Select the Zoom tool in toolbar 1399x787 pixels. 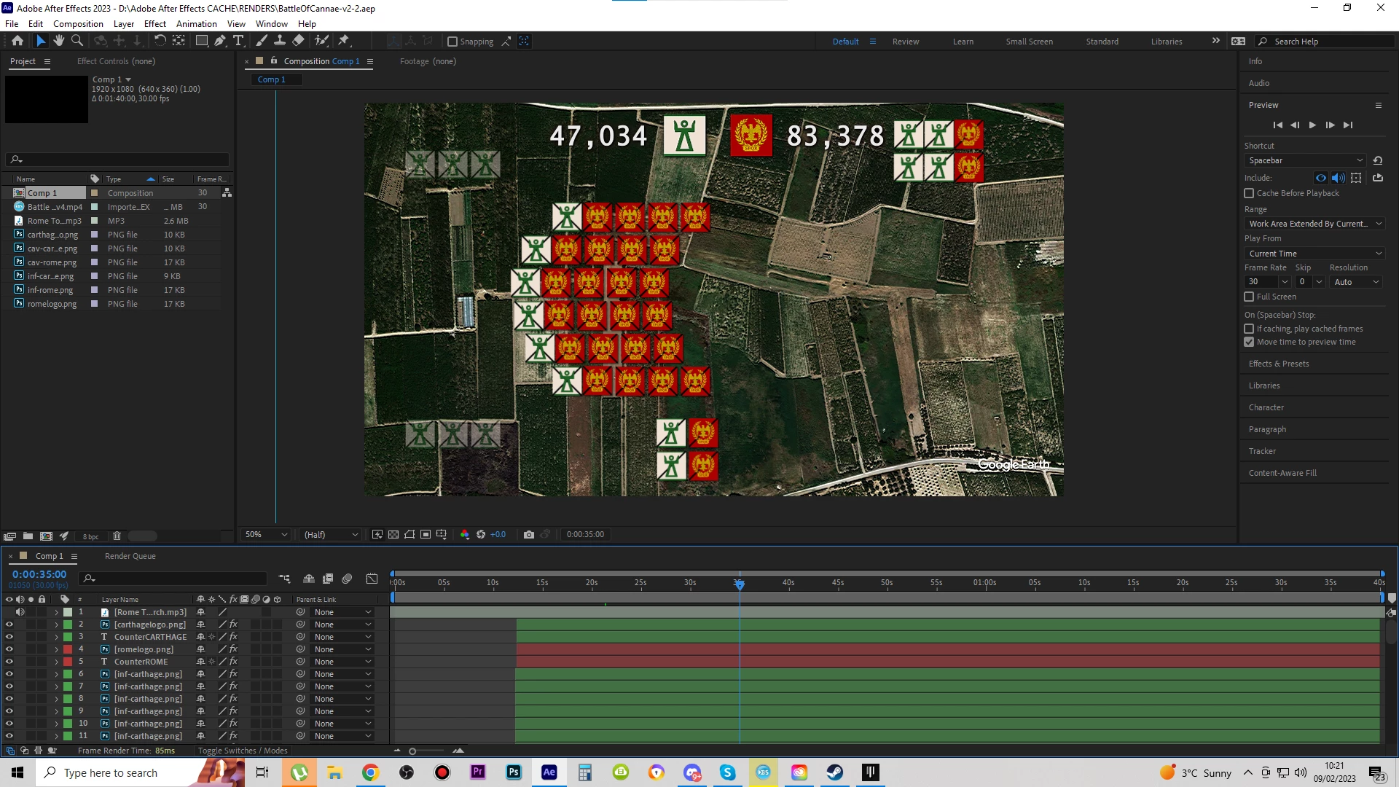[x=77, y=41]
